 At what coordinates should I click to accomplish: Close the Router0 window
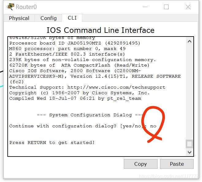tap(188, 7)
